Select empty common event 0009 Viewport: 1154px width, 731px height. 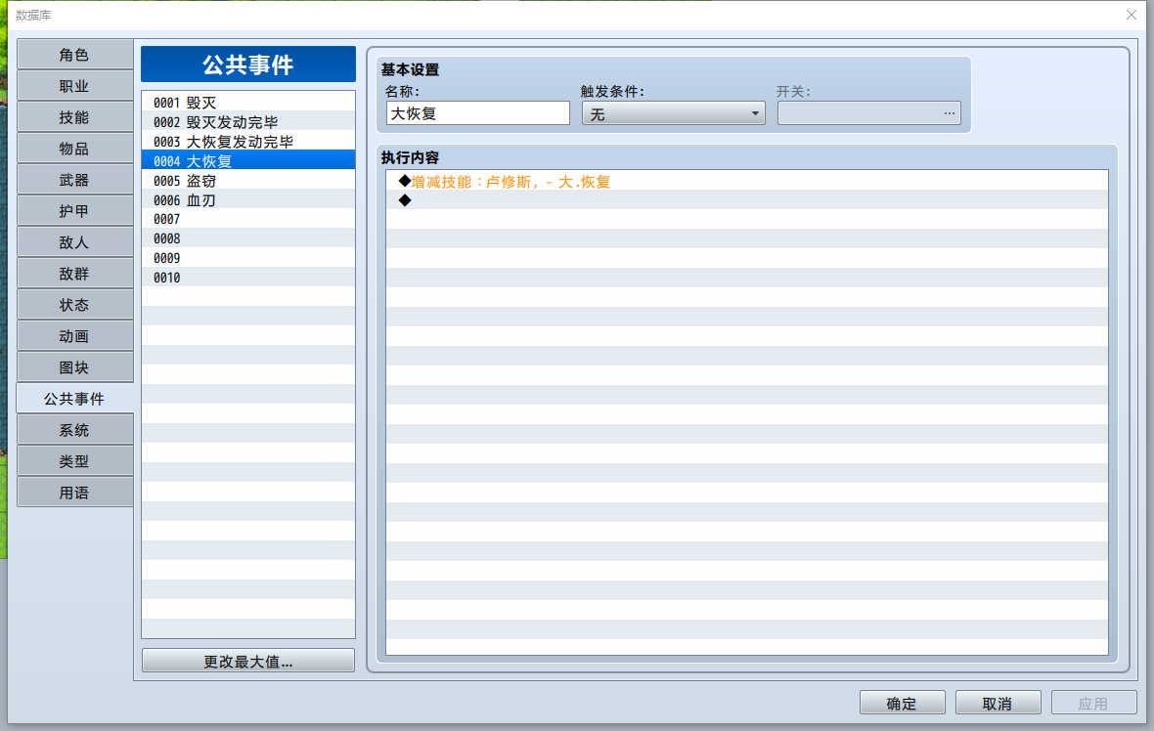248,258
